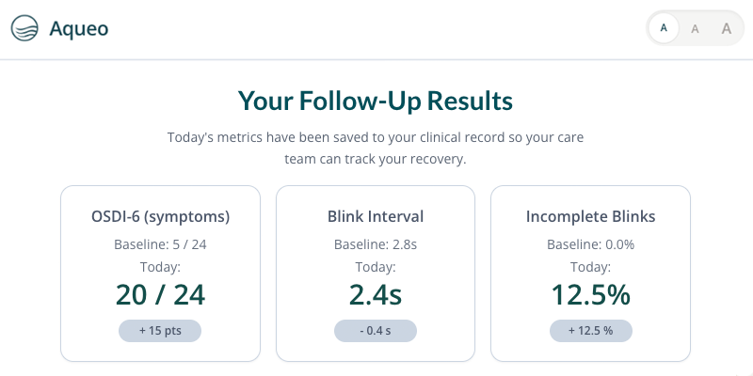Viewport: 753px width, 376px height.
Task: Click the Blink Interval card title
Action: [x=376, y=216]
